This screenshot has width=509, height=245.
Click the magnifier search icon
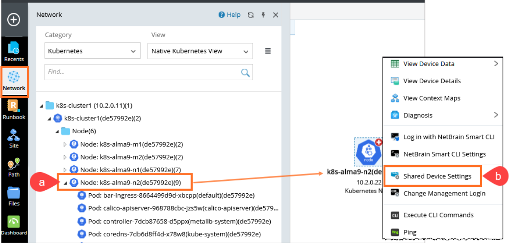pos(245,72)
